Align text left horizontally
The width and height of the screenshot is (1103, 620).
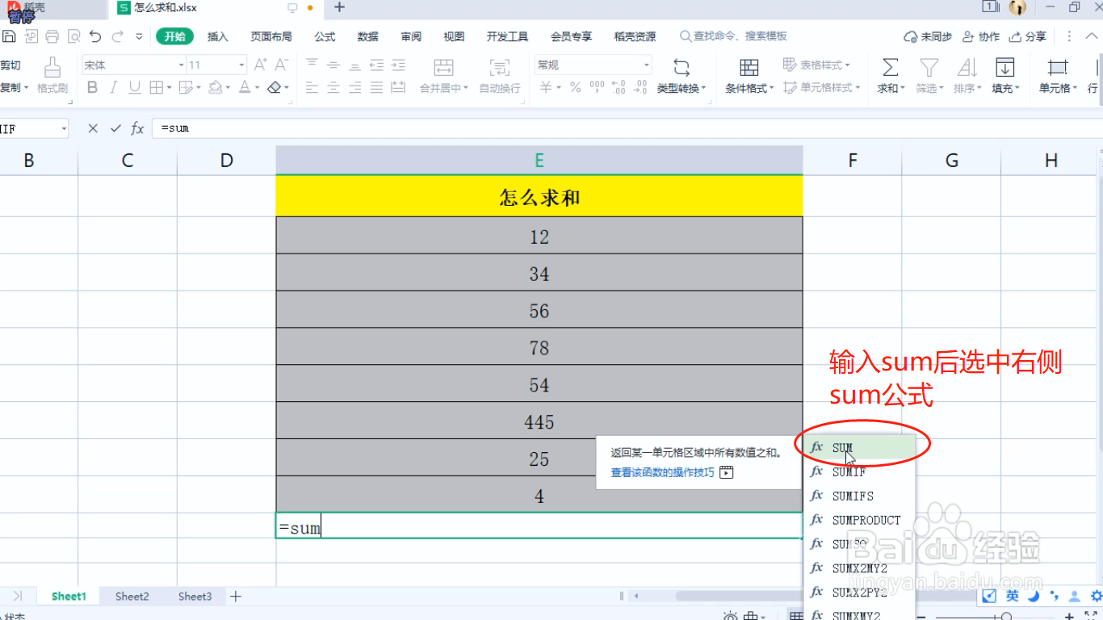click(x=312, y=87)
